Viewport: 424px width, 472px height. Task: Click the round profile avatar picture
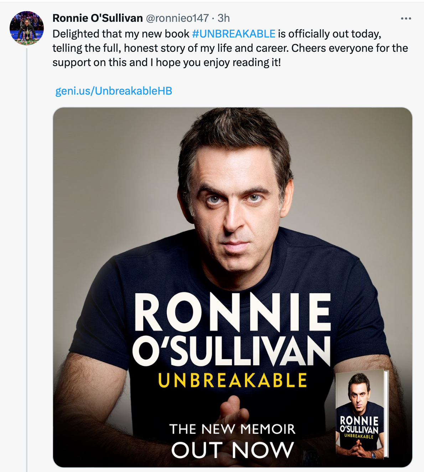pos(27,28)
